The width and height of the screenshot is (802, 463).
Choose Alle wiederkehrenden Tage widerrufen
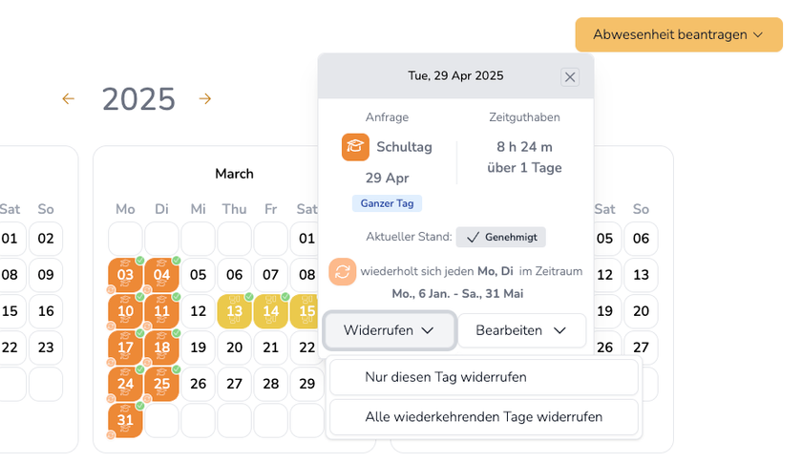point(483,417)
